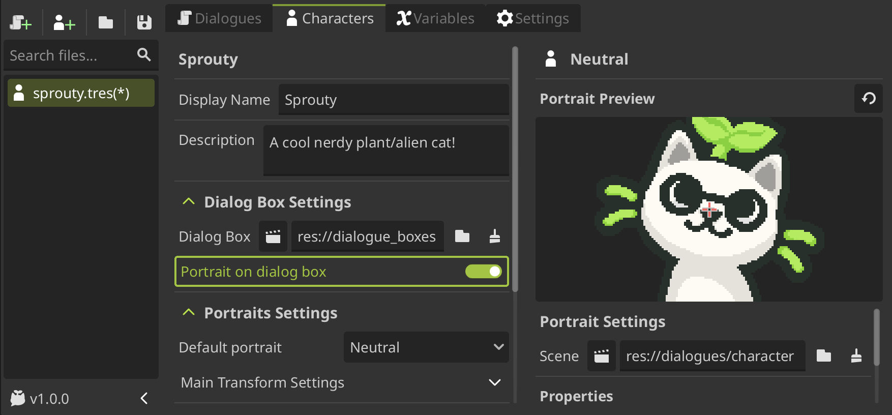Click the portrait Scene clapper icon

tap(602, 356)
